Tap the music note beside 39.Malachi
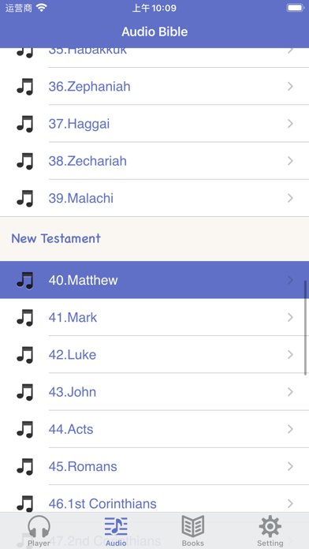Screen dimensions: 309x549 25,199
